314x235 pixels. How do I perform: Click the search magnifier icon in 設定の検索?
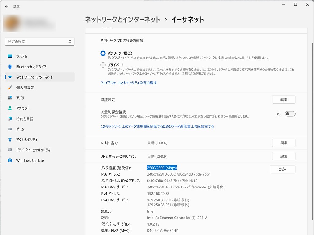pos(70,42)
